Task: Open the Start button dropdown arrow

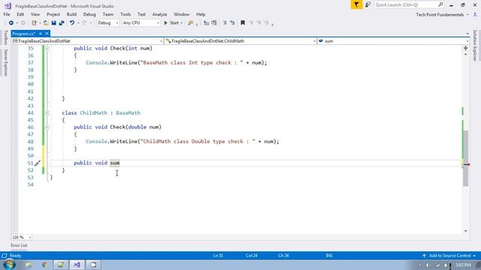Action: coord(182,23)
